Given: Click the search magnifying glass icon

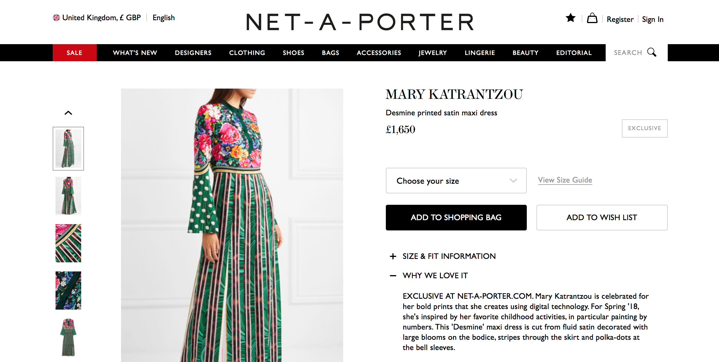Looking at the screenshot, I should (x=652, y=52).
